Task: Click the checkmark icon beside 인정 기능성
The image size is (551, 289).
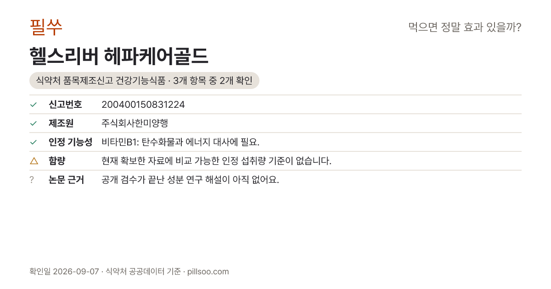Action: point(33,142)
